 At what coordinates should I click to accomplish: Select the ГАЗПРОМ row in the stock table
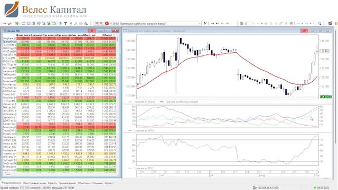point(59,45)
